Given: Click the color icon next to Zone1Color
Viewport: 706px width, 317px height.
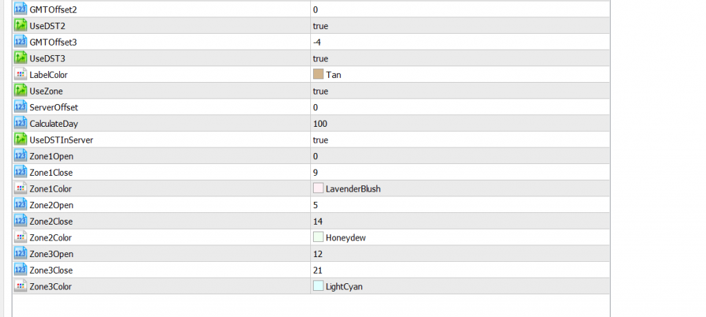Looking at the screenshot, I should click(20, 189).
